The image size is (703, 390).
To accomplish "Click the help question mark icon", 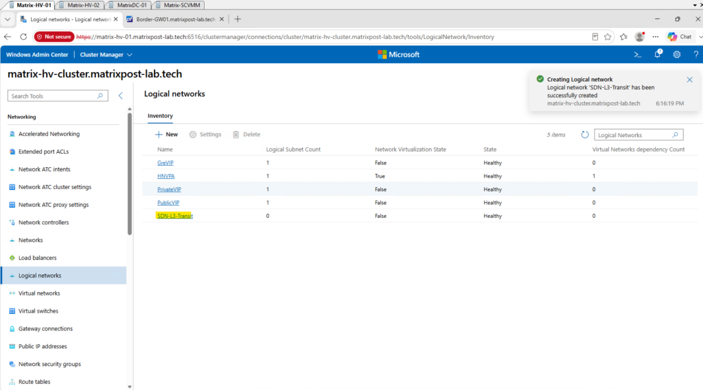I will coord(696,55).
